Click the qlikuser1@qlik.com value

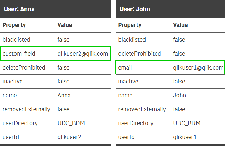click(198, 68)
